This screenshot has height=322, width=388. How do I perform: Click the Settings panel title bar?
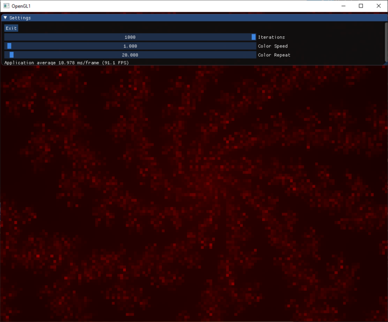[194, 18]
